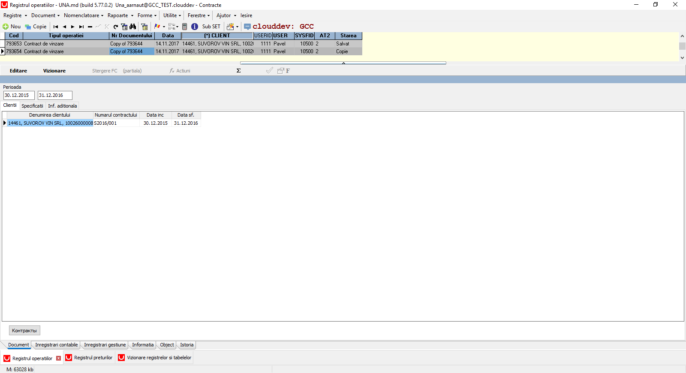Click the blue information icon
This screenshot has width=686, height=373.
195,27
